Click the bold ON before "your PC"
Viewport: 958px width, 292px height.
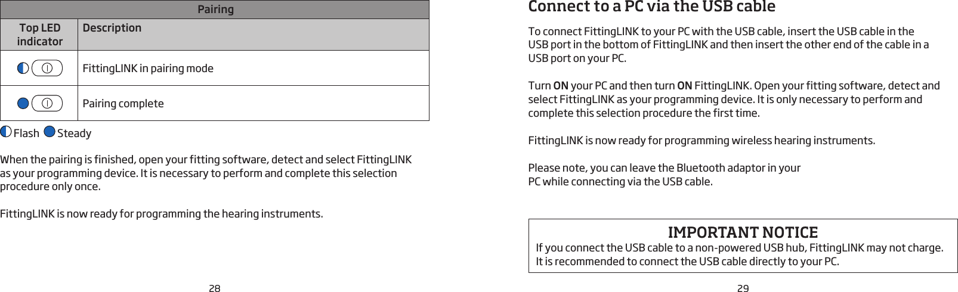(x=561, y=86)
